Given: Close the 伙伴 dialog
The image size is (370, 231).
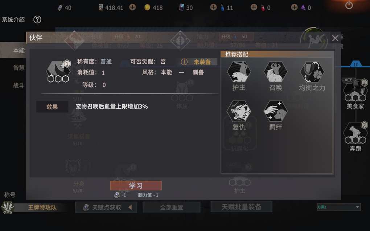Looking at the screenshot, I should click(x=335, y=38).
